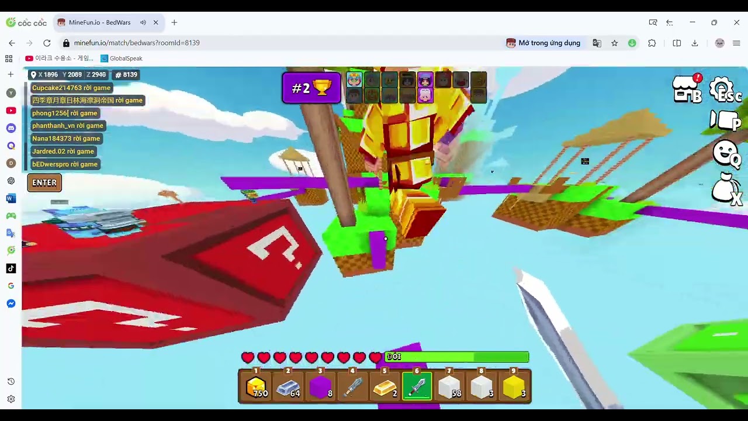
Task: Select hotbar slot 7 with 58 white blocks
Action: tap(449, 387)
